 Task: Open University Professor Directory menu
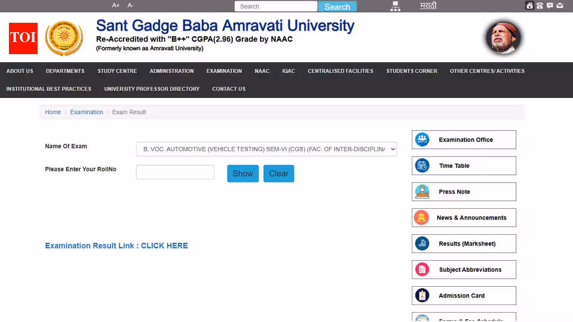tap(152, 89)
